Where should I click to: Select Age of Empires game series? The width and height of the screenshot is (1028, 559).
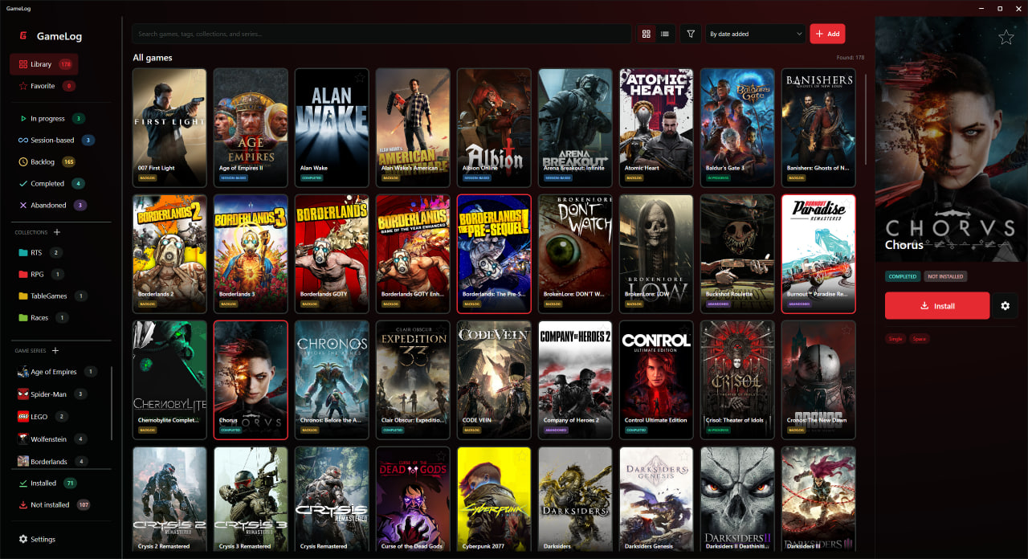[x=56, y=372]
